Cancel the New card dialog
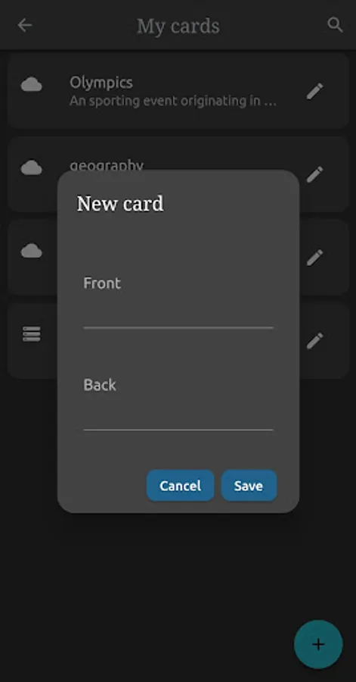356x682 pixels. (181, 486)
